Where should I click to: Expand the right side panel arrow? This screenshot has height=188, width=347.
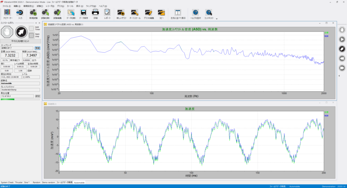click(339, 76)
